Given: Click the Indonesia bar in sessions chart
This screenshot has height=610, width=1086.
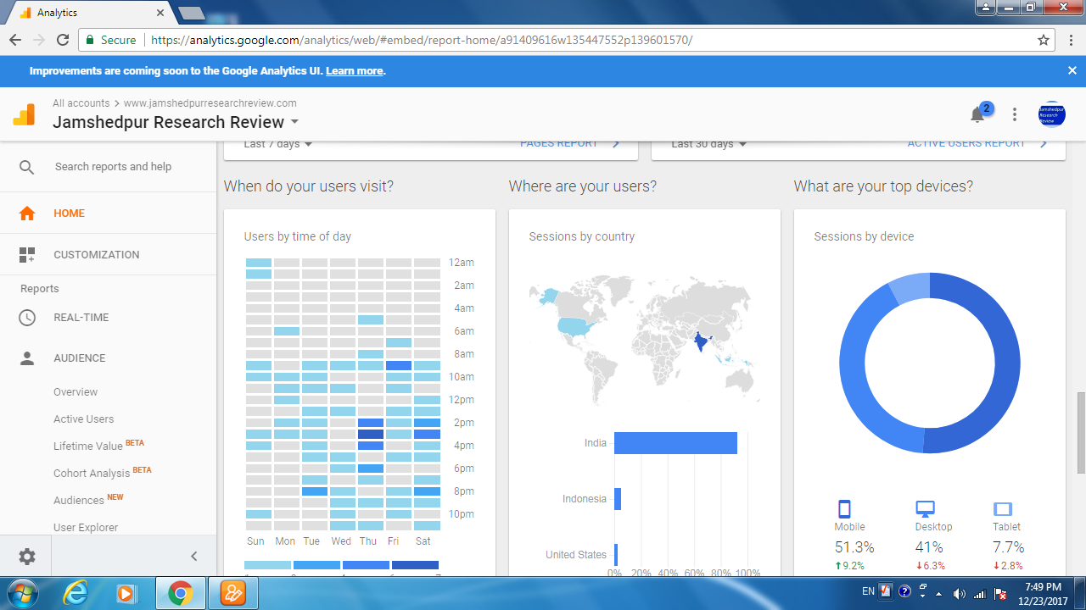Looking at the screenshot, I should [x=618, y=499].
